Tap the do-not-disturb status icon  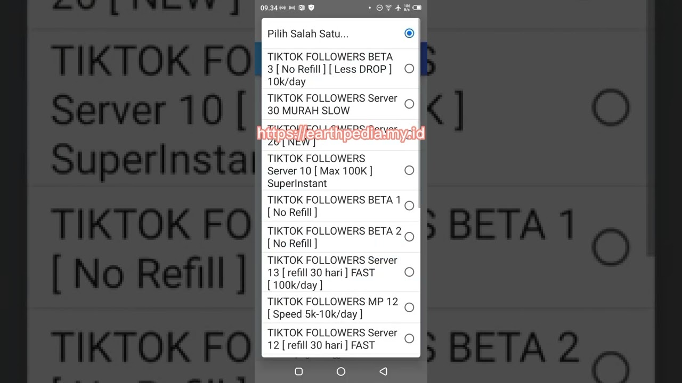(379, 8)
